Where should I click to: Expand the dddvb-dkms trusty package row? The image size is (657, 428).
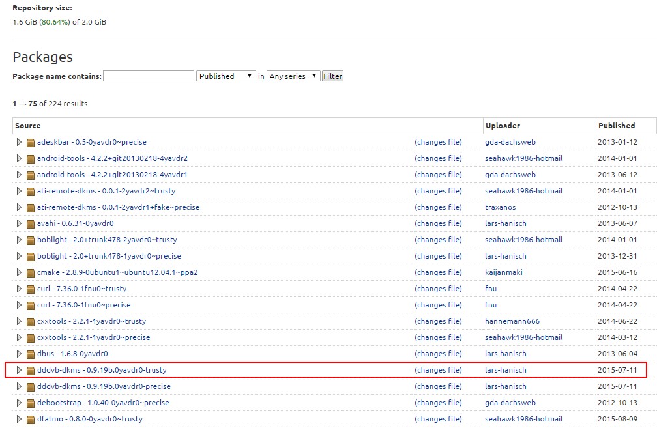[x=19, y=371]
